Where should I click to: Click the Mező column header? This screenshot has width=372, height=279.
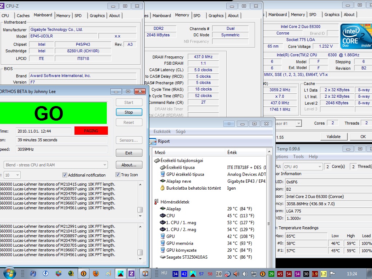pos(189,153)
